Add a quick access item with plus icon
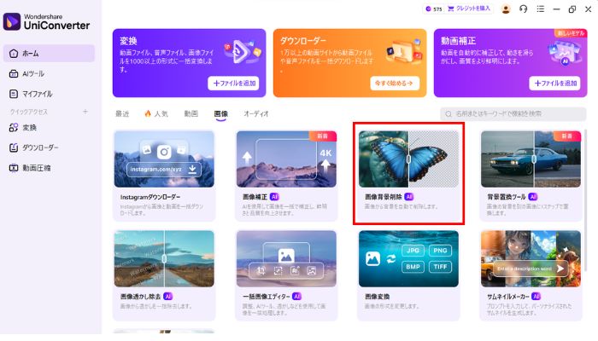 click(85, 112)
